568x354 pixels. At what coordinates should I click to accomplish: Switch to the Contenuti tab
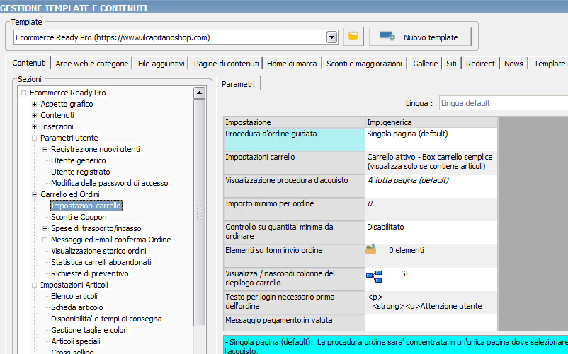(28, 63)
